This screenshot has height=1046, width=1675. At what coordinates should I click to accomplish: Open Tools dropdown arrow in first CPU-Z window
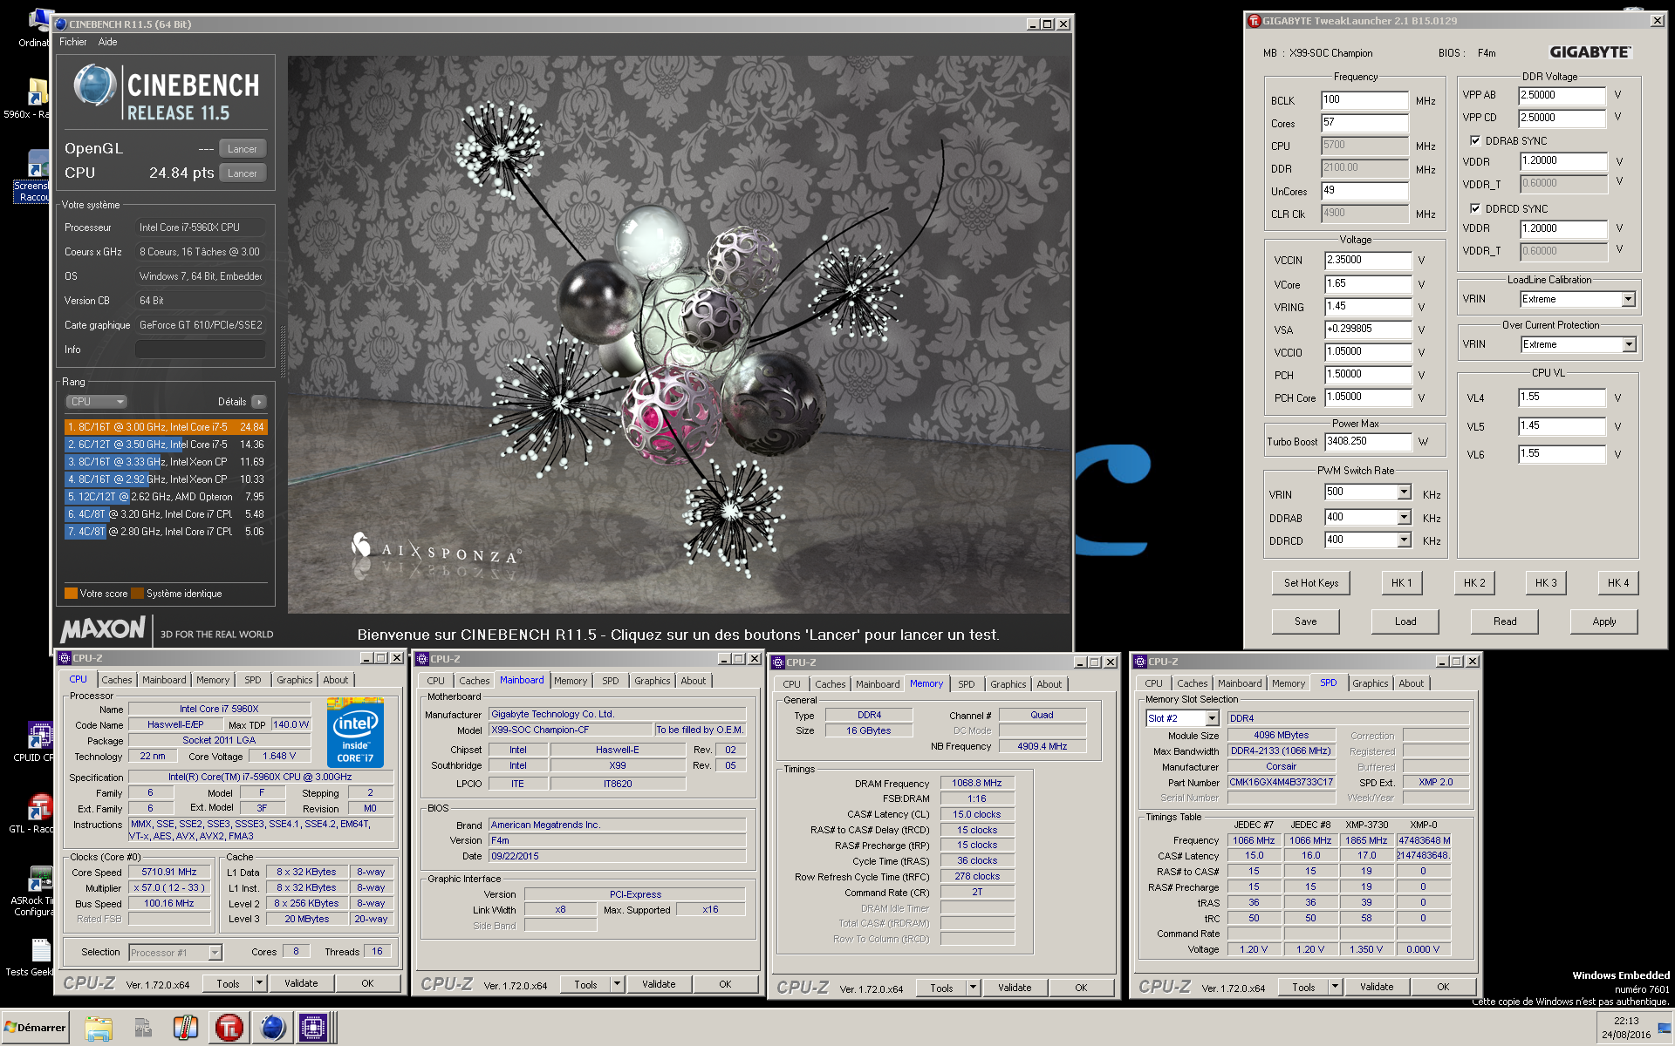tap(259, 983)
